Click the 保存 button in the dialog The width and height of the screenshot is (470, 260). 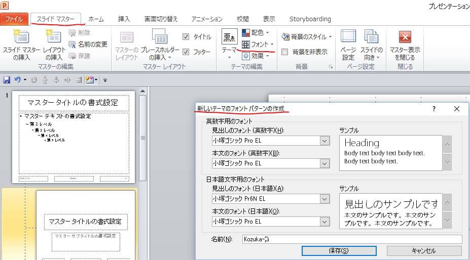click(x=339, y=251)
